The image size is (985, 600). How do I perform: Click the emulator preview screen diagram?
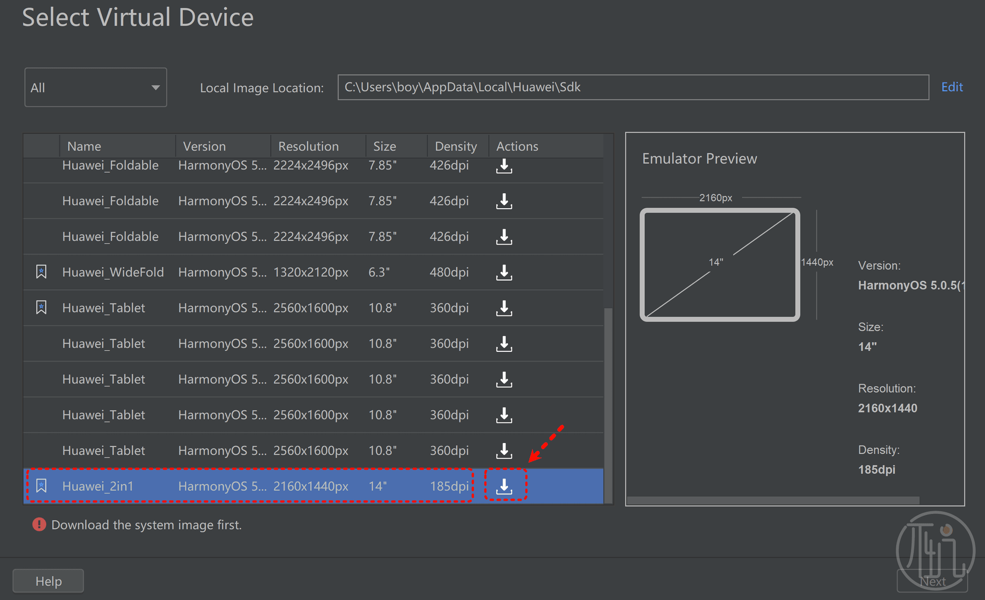(x=720, y=265)
